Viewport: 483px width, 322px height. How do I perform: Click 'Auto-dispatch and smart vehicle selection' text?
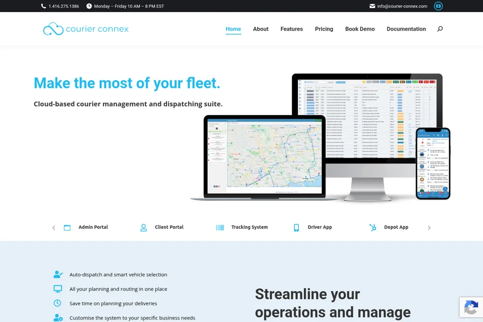click(x=118, y=275)
